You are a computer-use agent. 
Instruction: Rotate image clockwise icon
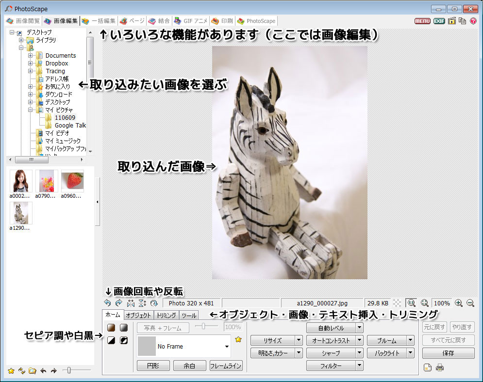(x=119, y=303)
